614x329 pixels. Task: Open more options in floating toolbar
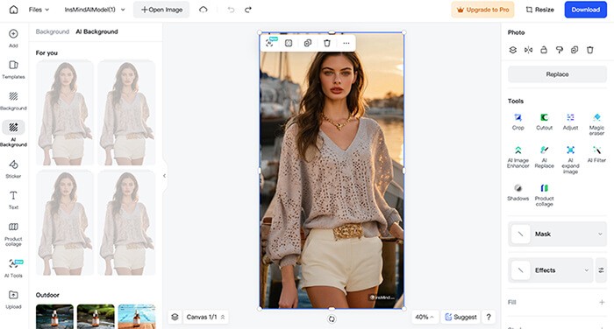click(x=346, y=43)
